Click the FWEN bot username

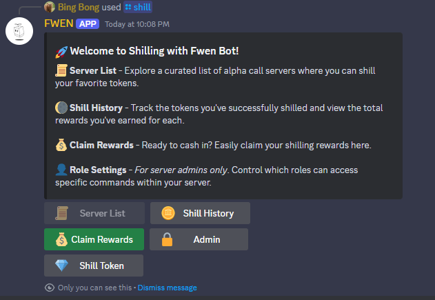coord(58,23)
